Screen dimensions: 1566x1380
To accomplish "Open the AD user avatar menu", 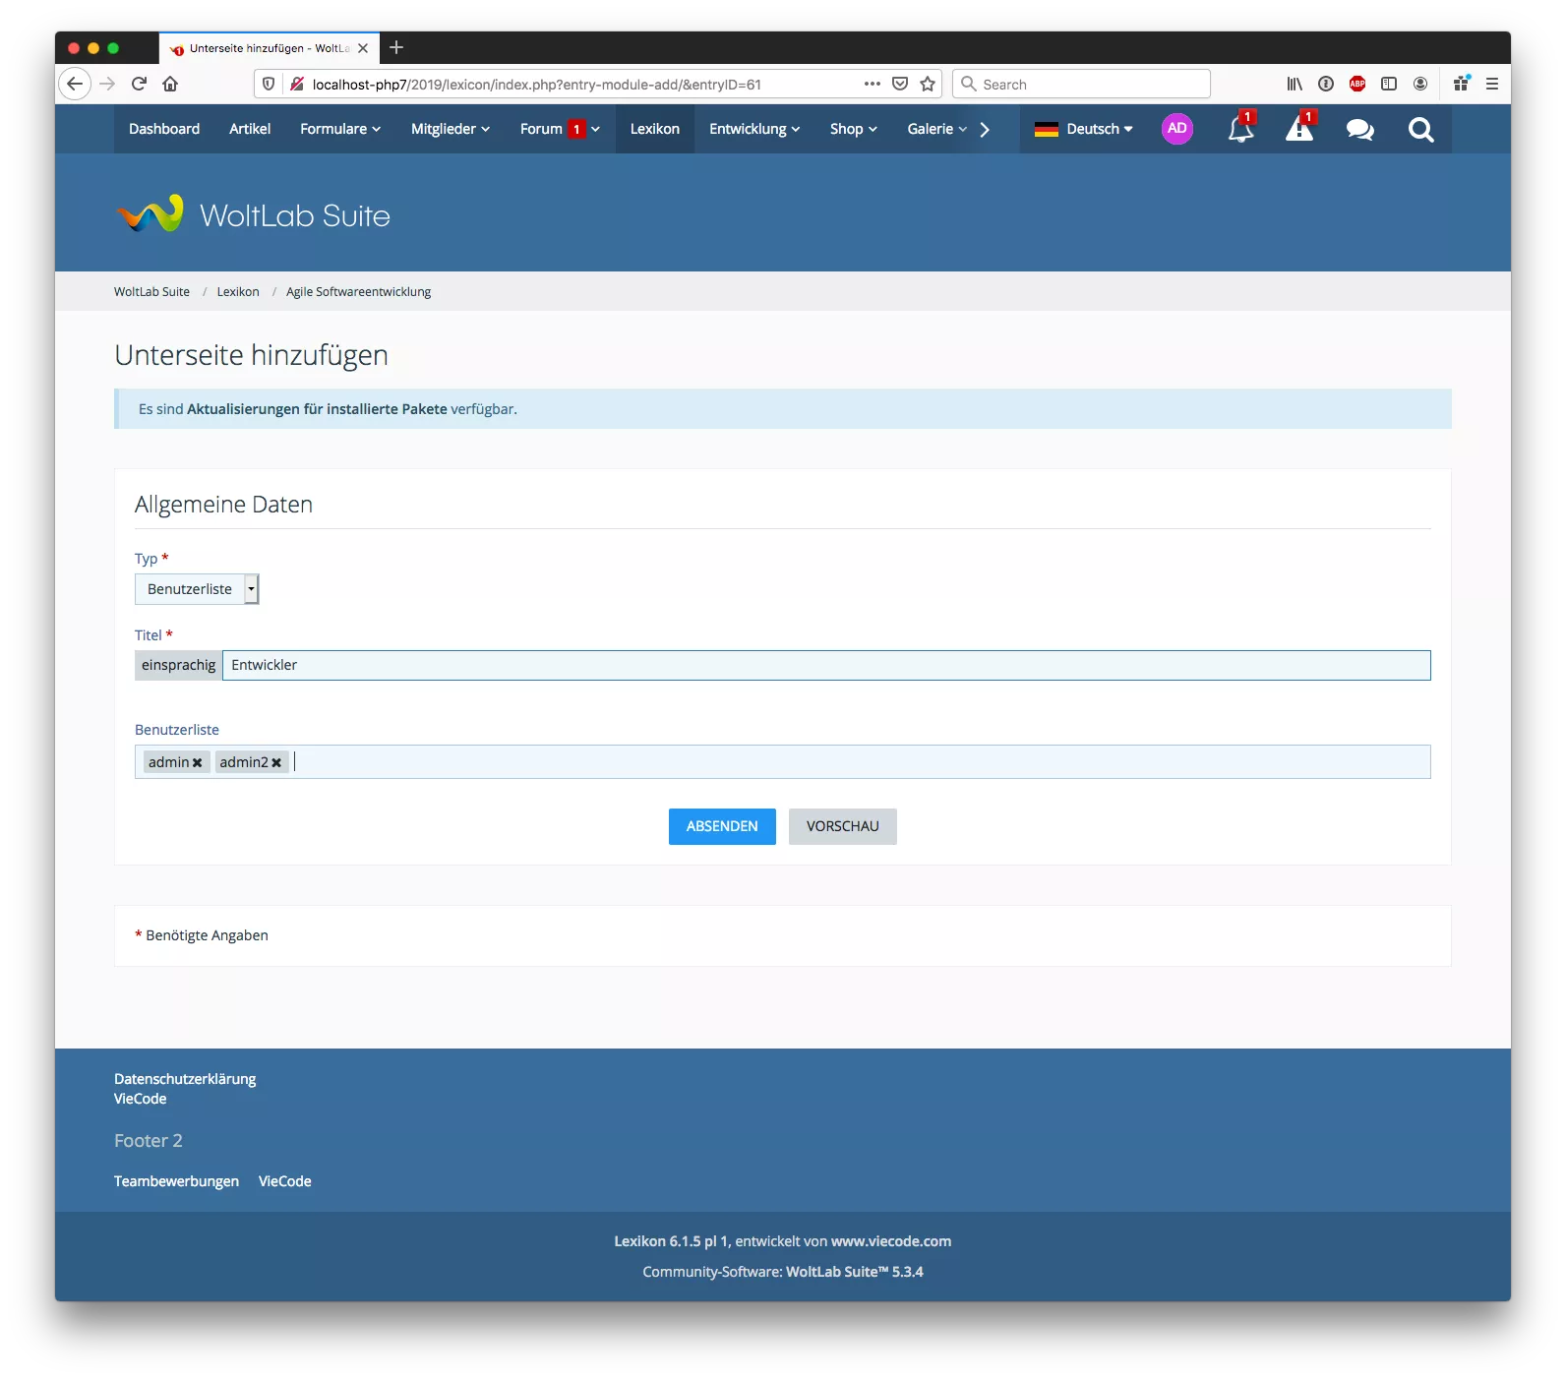I will (1176, 129).
